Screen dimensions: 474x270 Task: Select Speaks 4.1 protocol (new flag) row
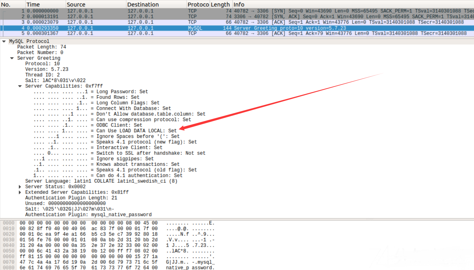pyautogui.click(x=115, y=142)
